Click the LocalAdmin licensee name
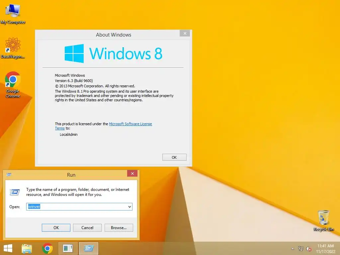Image resolution: width=340 pixels, height=255 pixels. 68,134
